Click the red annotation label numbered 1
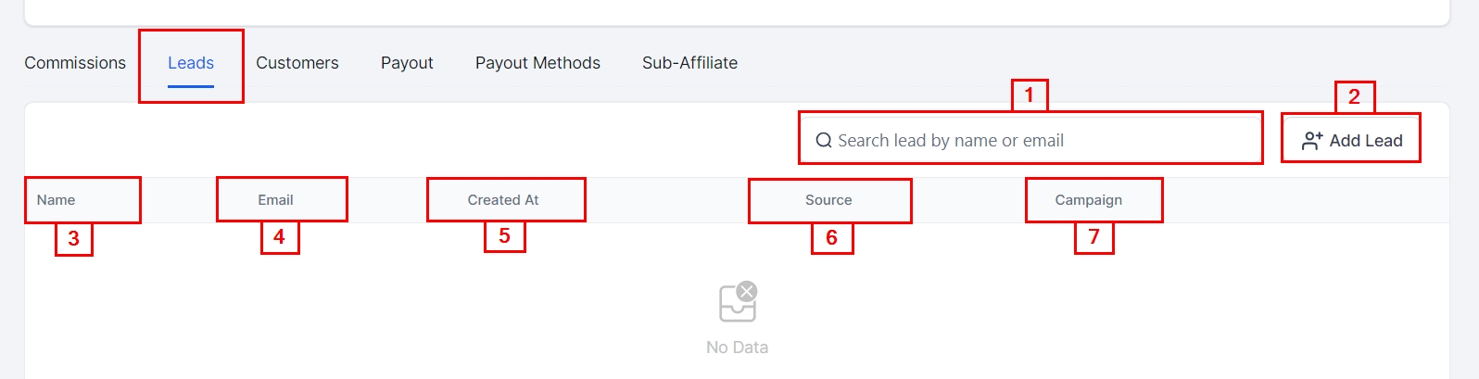The image size is (1479, 379). coord(1029,95)
